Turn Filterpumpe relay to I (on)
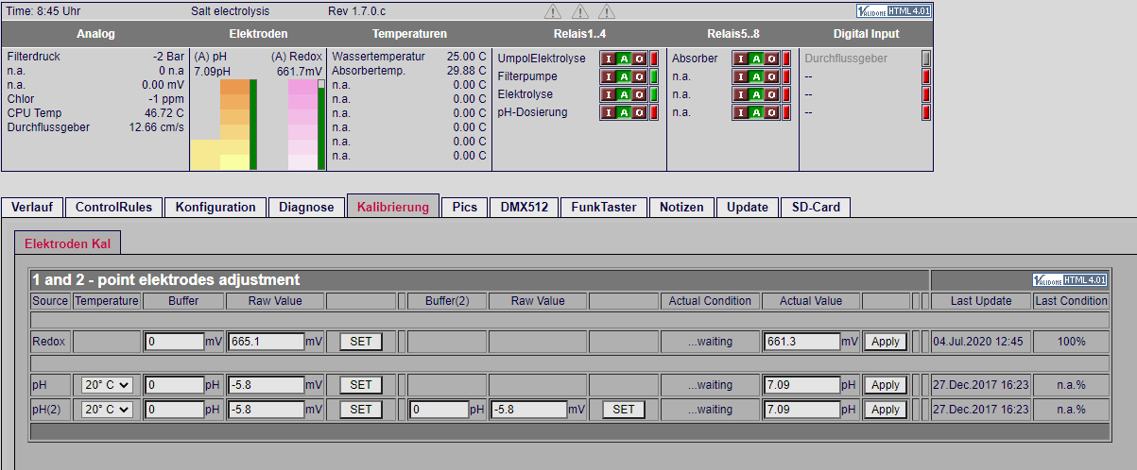This screenshot has height=470, width=1137. pyautogui.click(x=609, y=76)
